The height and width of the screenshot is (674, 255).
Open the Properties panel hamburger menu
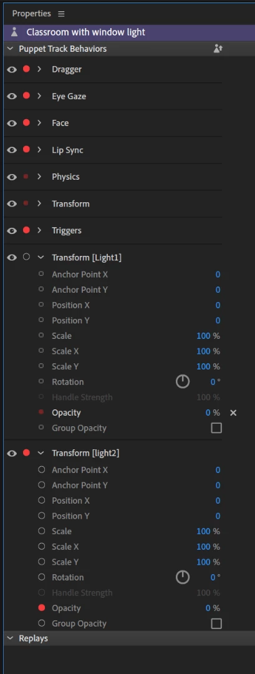pyautogui.click(x=61, y=14)
